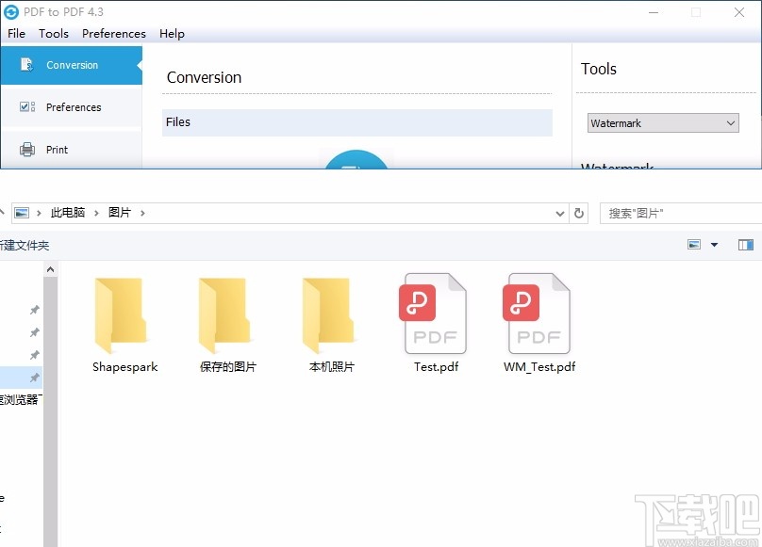
Task: Click the refresh icon in explorer address bar
Action: pos(579,213)
